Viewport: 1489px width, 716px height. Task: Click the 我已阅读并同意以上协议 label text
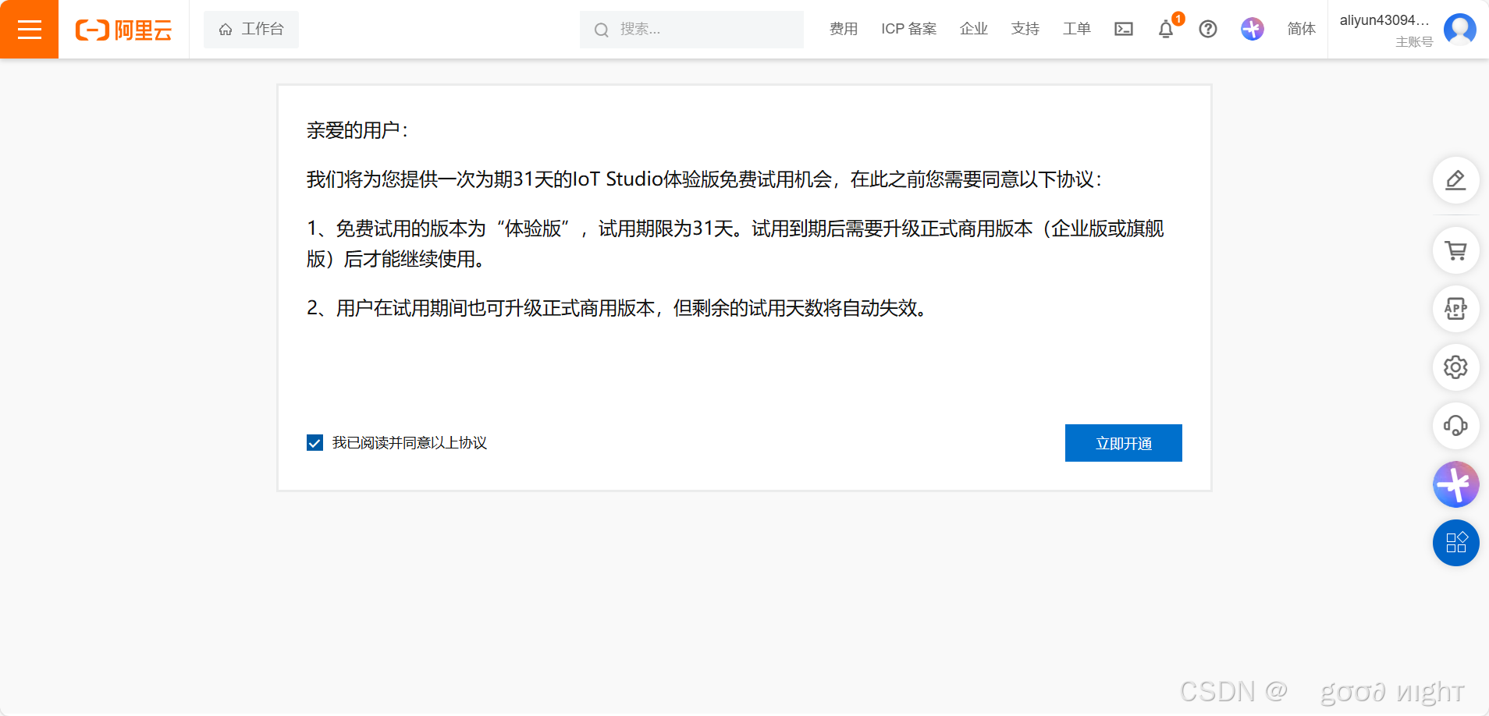(410, 443)
